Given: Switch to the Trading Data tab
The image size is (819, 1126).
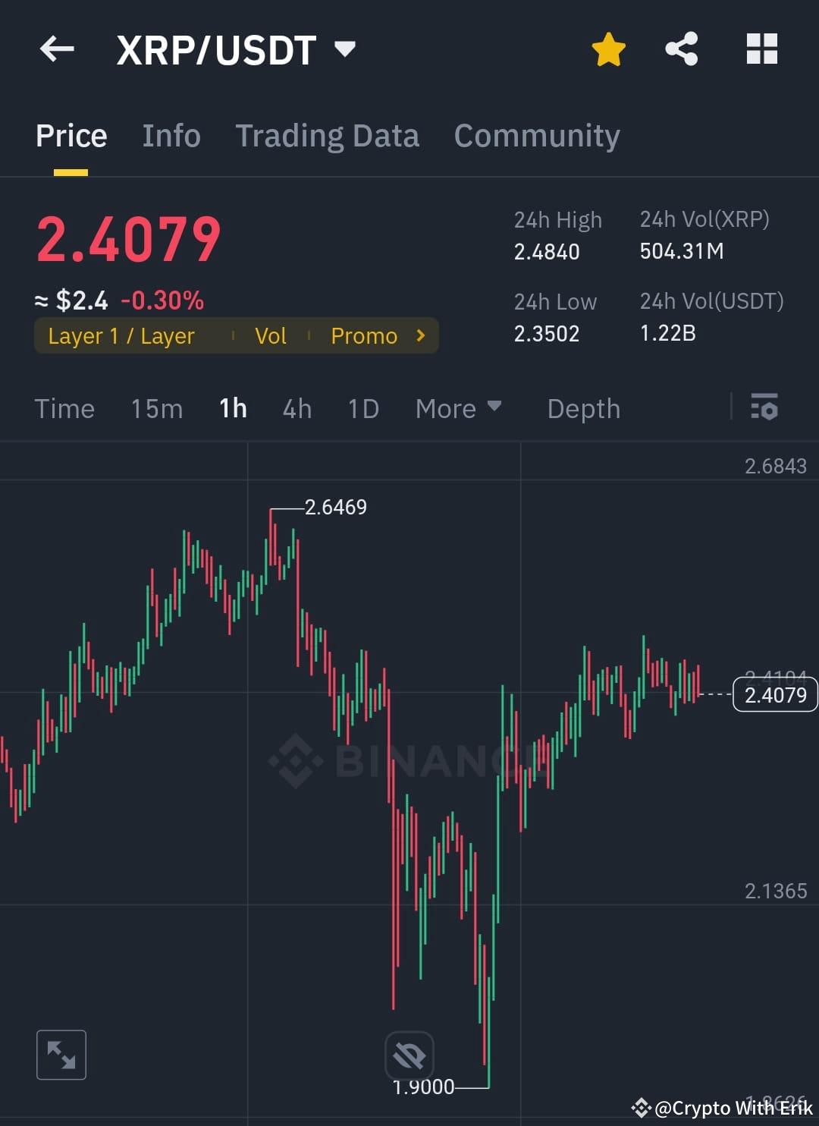Looking at the screenshot, I should 328,135.
